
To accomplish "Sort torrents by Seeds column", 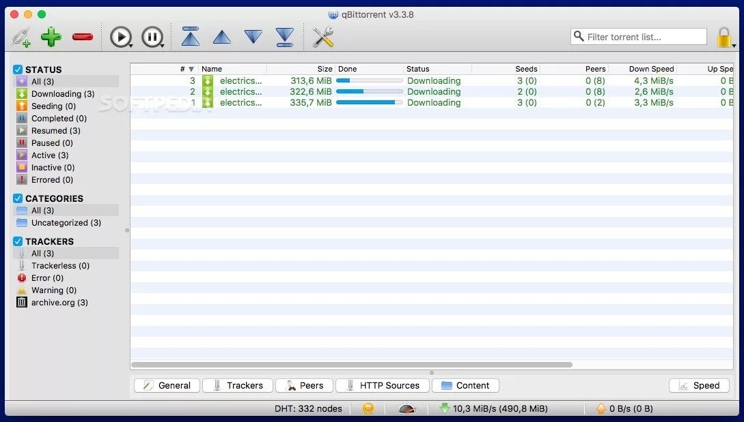I will [x=506, y=69].
